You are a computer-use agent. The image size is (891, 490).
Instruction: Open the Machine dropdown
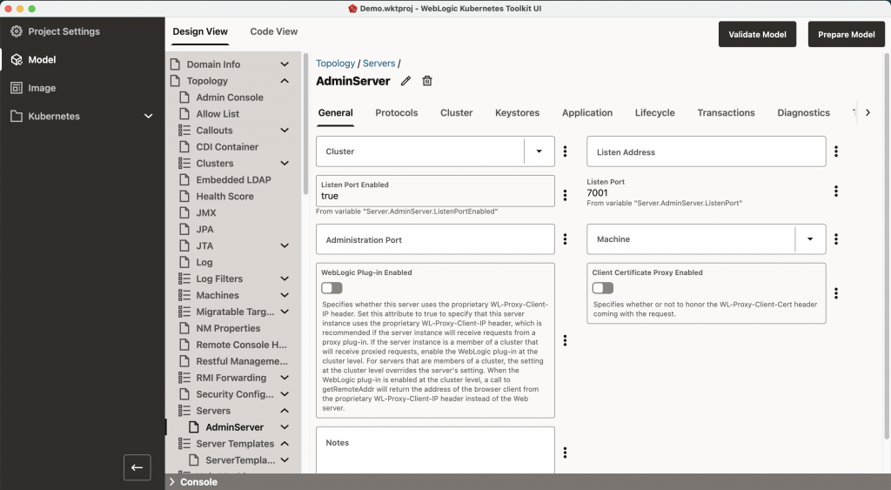(x=810, y=238)
